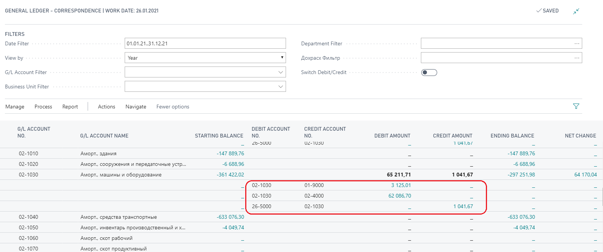
Task: Open Дохрасх Фильтр lookup ellipsis
Action: coord(577,58)
